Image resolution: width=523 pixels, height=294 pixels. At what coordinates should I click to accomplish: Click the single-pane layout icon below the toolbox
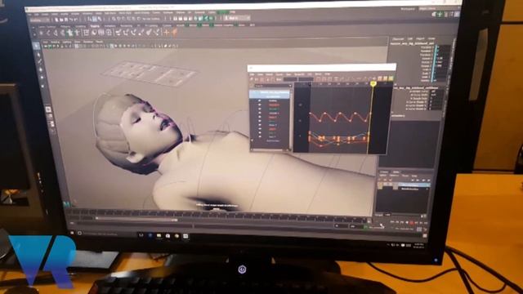48,109
